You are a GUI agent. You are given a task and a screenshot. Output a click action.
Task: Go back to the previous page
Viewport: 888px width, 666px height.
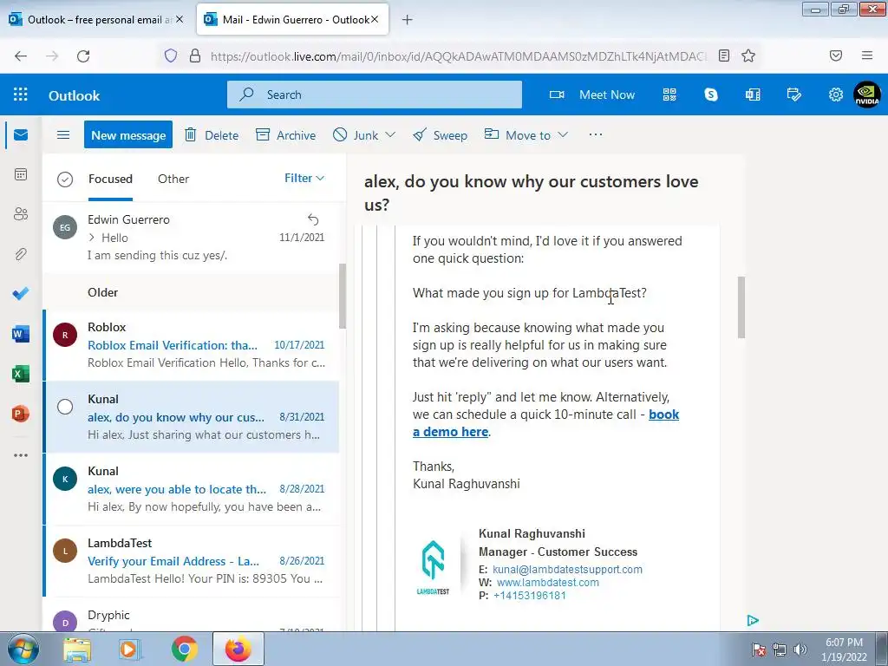click(21, 55)
